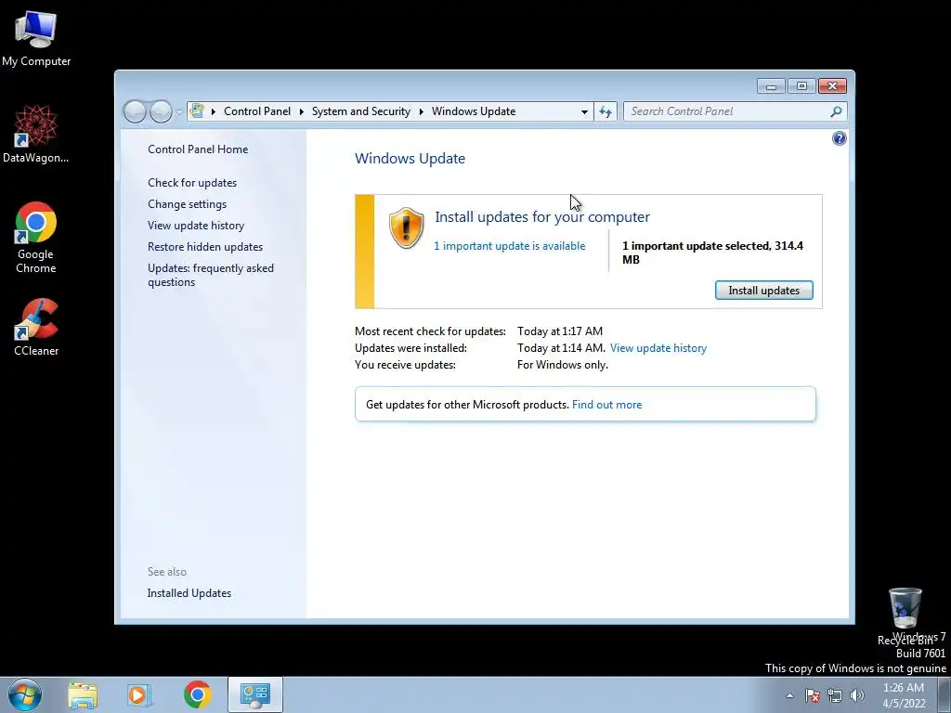Viewport: 951px width, 713px height.
Task: Go to Control Panel Home
Action: pos(198,149)
